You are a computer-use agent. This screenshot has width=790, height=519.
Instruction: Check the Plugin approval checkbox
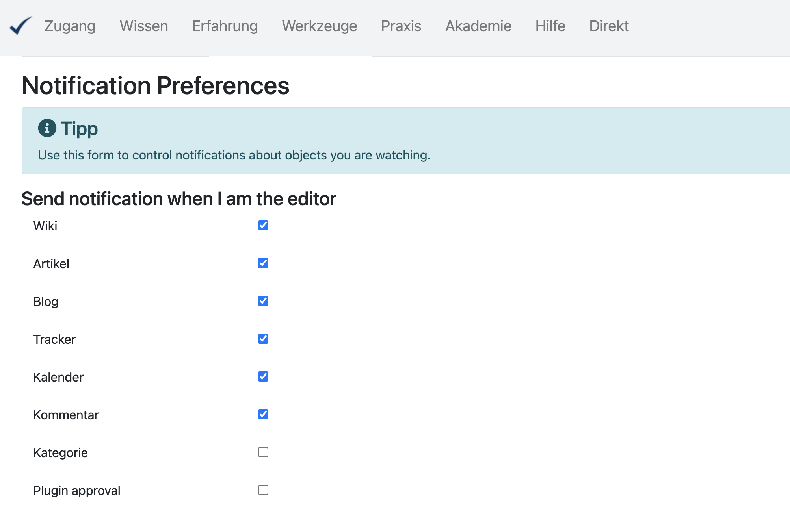pos(263,490)
